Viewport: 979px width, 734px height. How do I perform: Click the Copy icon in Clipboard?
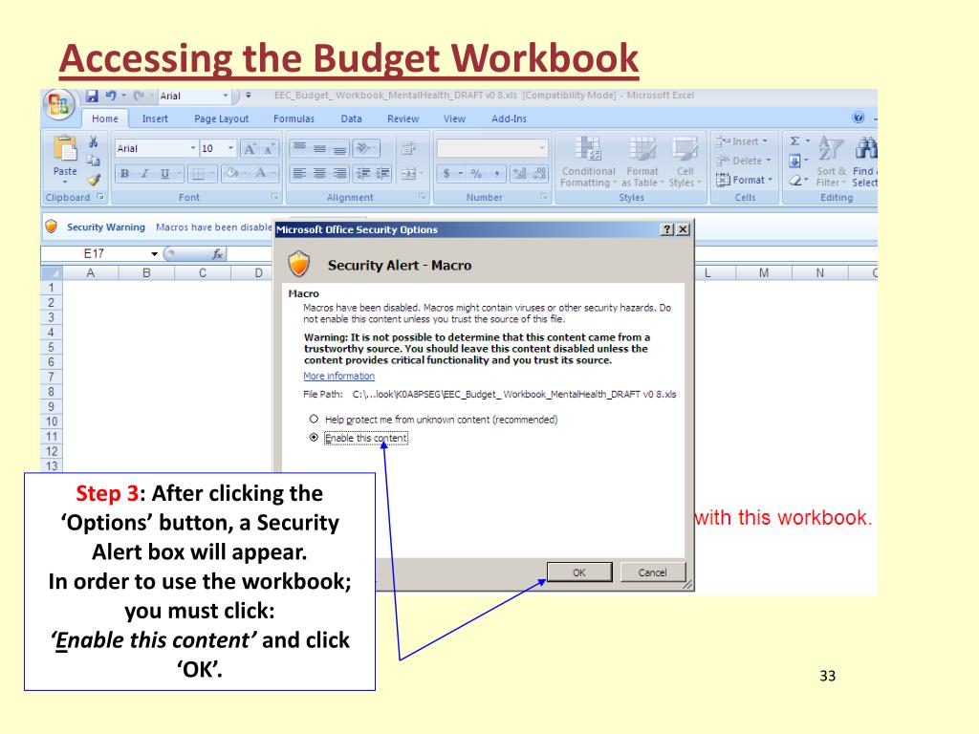tap(93, 161)
